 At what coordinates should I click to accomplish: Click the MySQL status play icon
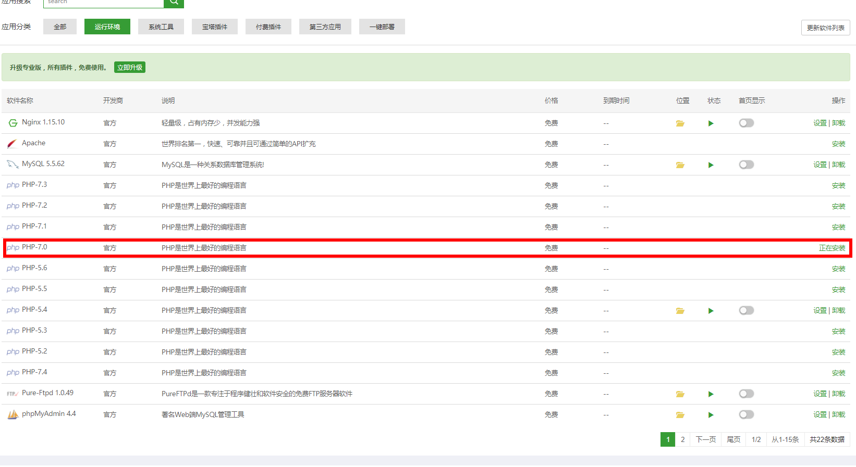pyautogui.click(x=711, y=165)
